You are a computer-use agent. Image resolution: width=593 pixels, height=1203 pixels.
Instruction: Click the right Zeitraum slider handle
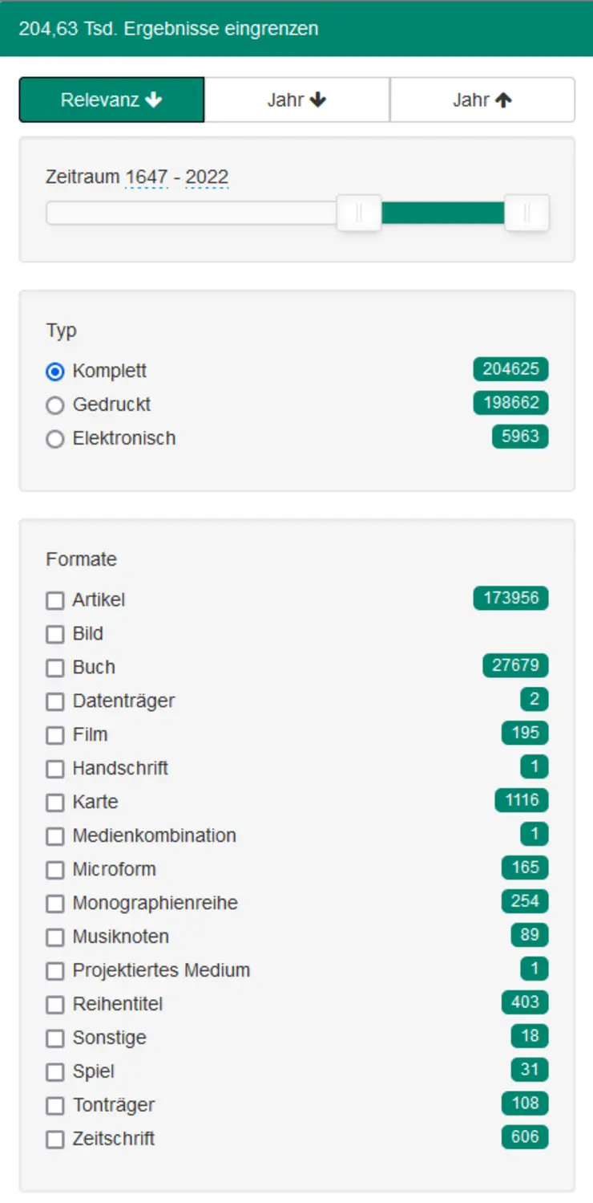pos(526,213)
